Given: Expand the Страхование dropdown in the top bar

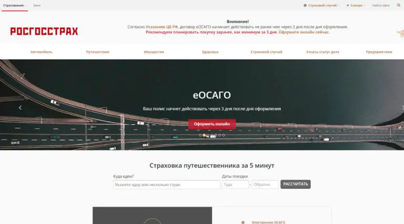Looking at the screenshot, I should pos(14,5).
